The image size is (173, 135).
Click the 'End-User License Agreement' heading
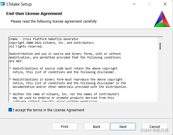34,14
